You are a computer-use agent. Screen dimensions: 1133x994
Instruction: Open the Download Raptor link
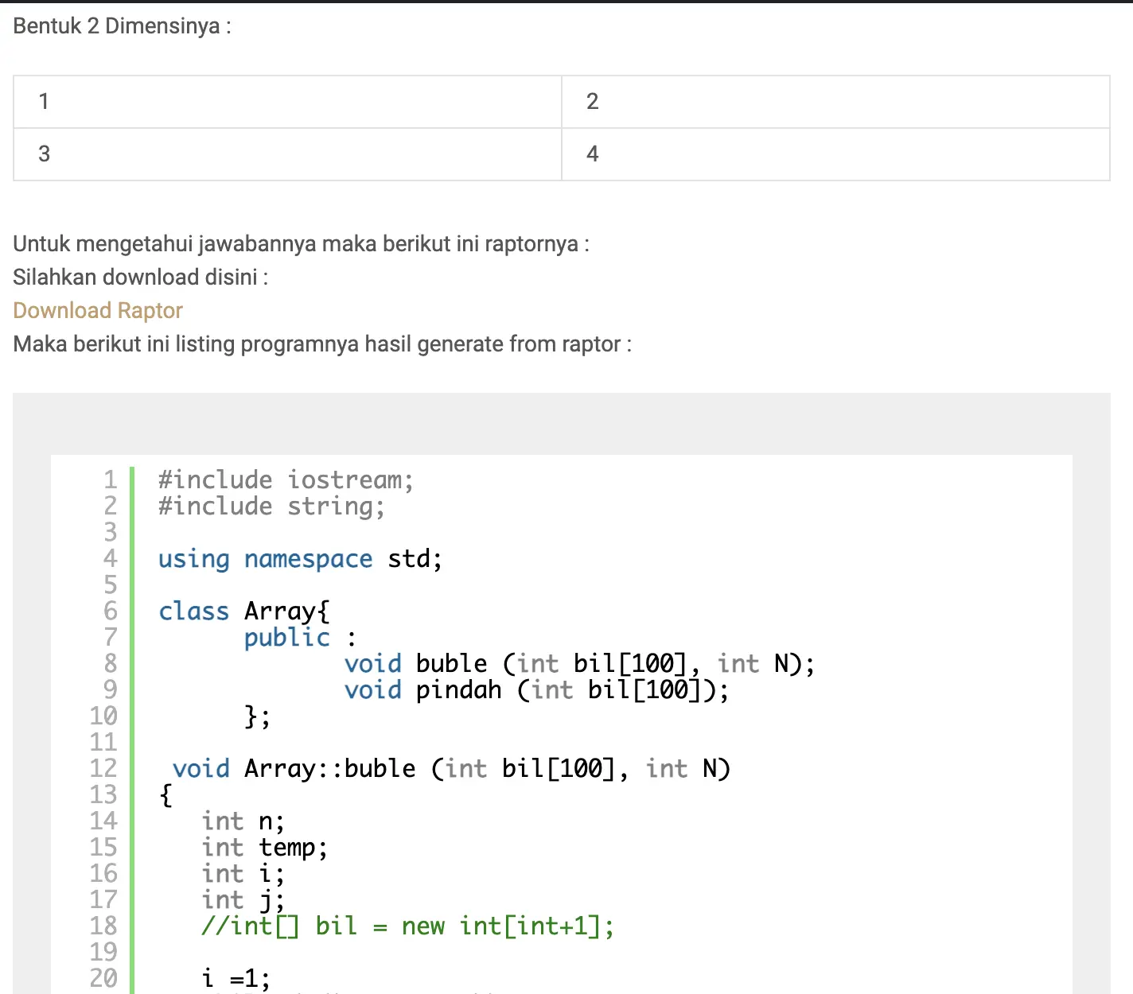(98, 310)
